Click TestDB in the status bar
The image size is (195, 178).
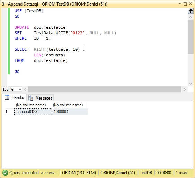(146, 173)
